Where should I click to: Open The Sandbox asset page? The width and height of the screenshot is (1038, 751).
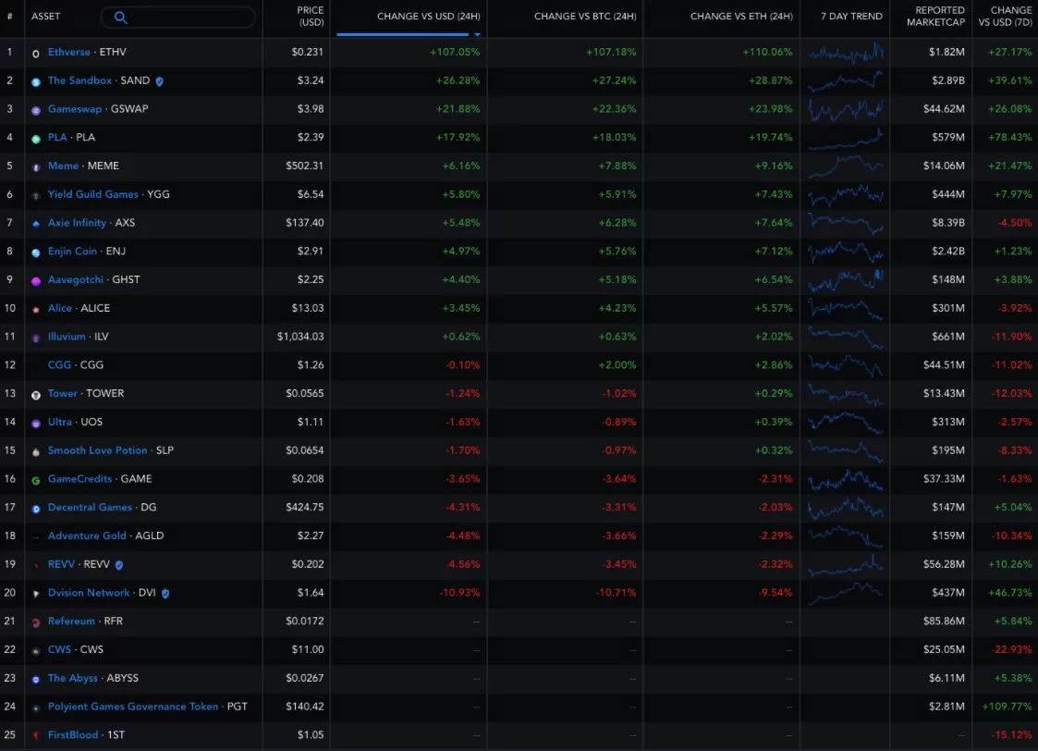(80, 80)
